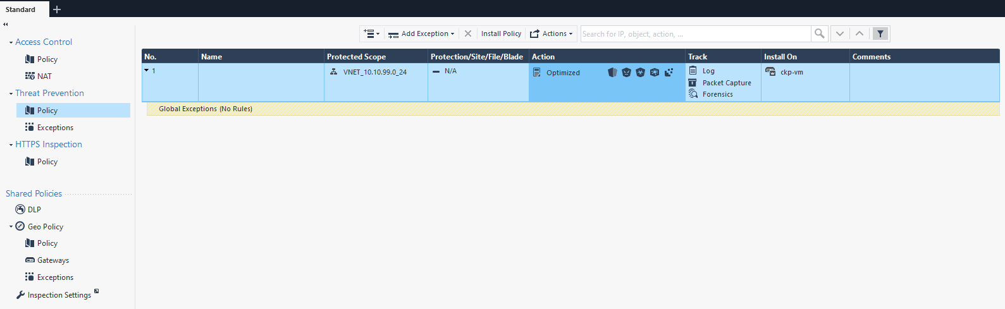Image resolution: width=1005 pixels, height=309 pixels.
Task: Open Inspection Settings
Action: coord(59,295)
